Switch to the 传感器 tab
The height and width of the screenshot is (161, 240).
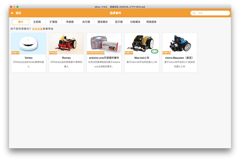coord(70,22)
